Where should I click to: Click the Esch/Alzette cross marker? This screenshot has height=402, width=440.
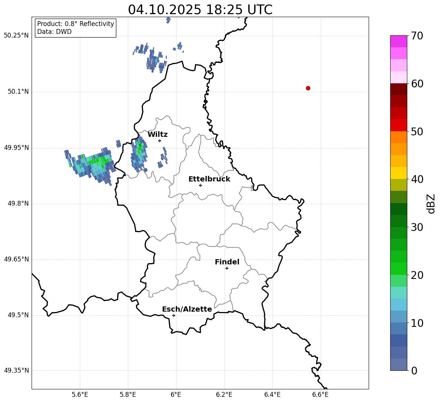(x=174, y=315)
